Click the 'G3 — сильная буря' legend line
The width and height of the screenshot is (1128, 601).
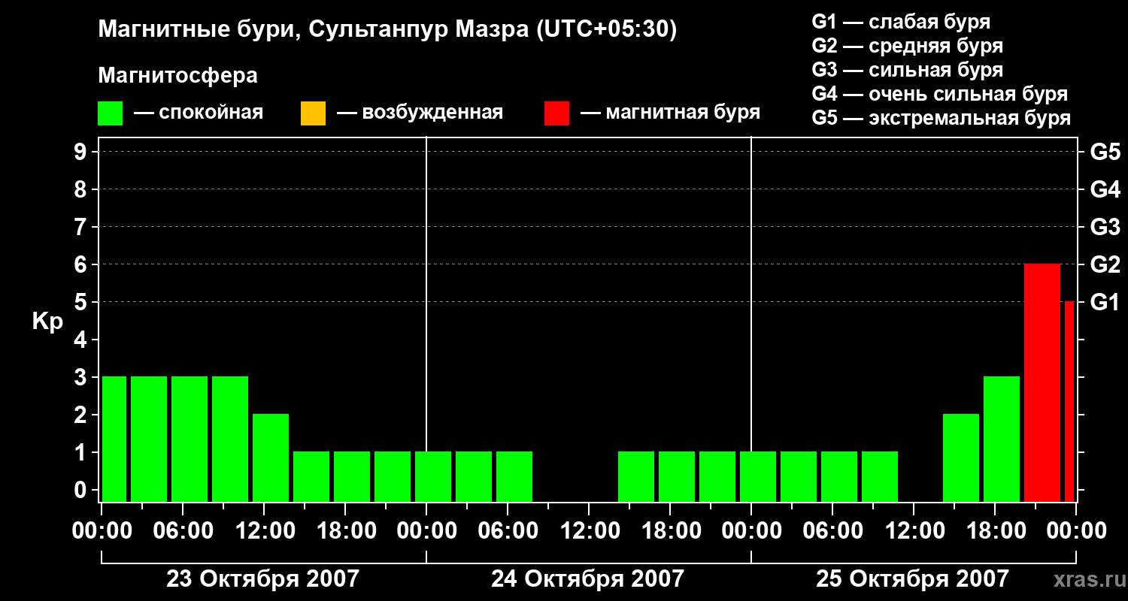tap(907, 70)
